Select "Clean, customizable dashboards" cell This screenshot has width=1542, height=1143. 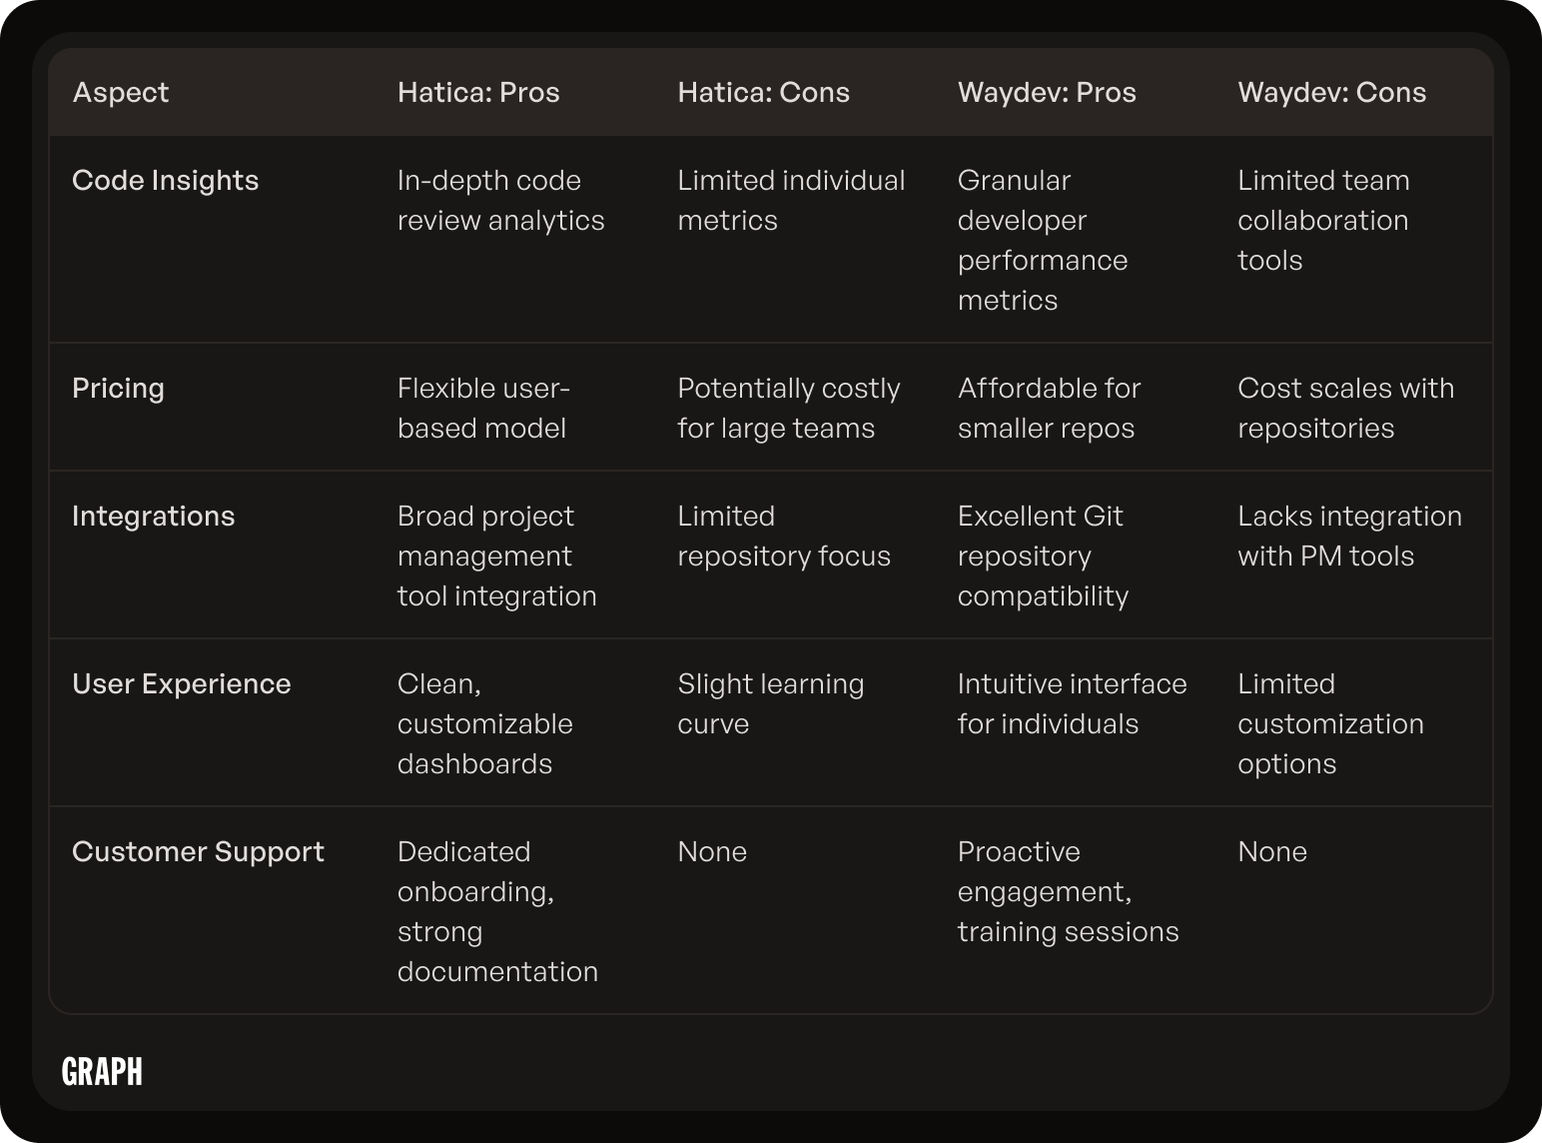click(485, 724)
